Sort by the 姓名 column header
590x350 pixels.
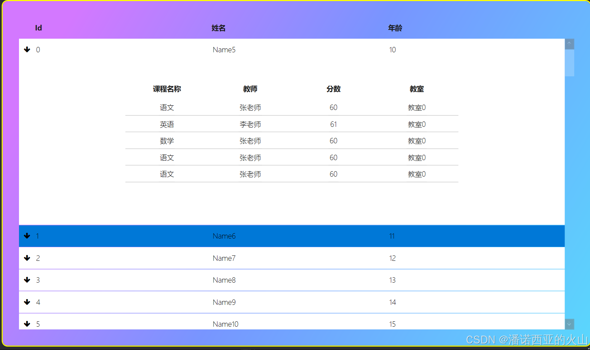[218, 28]
